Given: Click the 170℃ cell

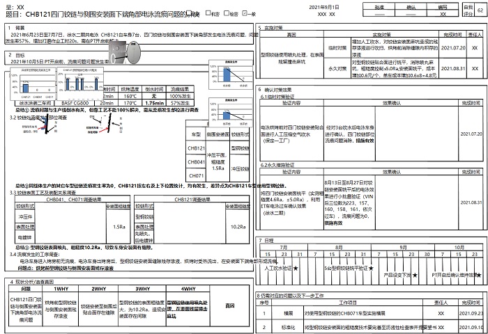Looking at the screenshot, I should pos(130,103).
